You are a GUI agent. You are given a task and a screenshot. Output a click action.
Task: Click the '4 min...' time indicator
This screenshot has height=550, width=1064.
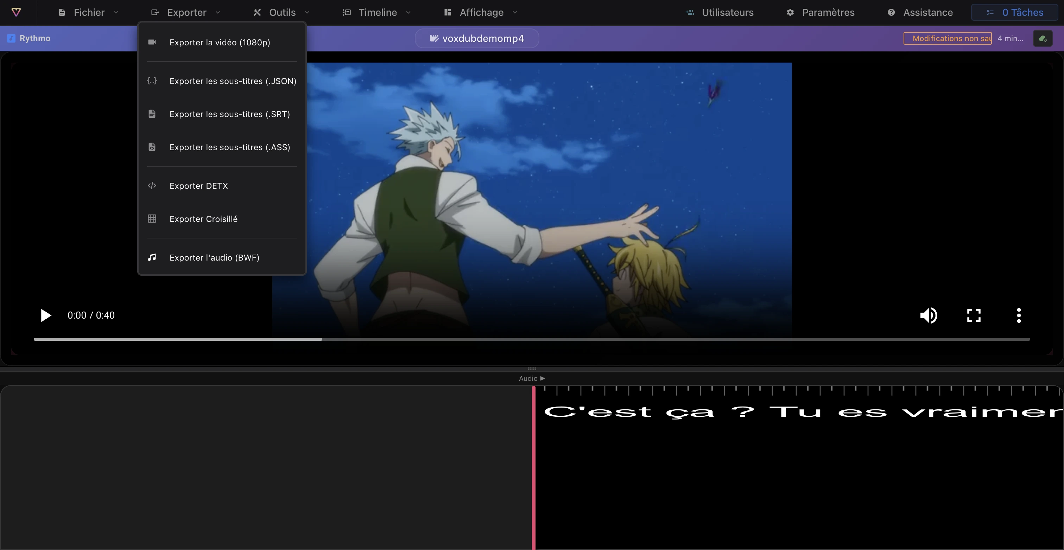(x=1010, y=38)
